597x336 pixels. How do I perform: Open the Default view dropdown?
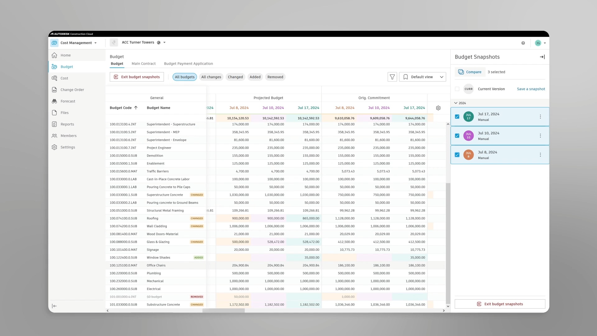423,77
